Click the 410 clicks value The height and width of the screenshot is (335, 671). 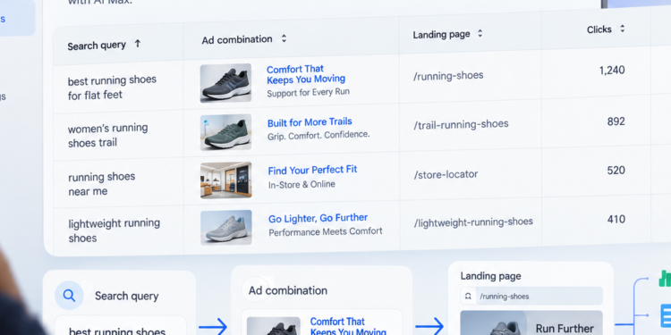click(x=616, y=220)
